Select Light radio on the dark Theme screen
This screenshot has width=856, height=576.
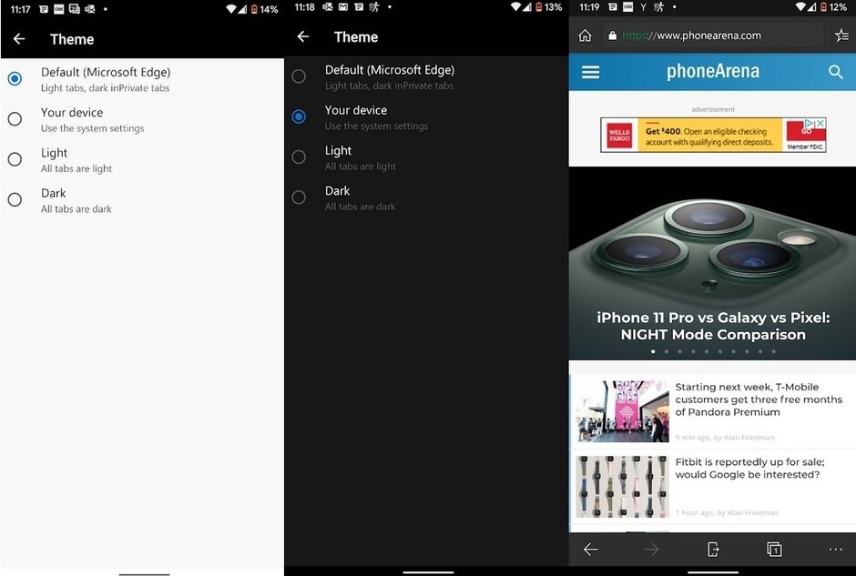[x=299, y=157]
